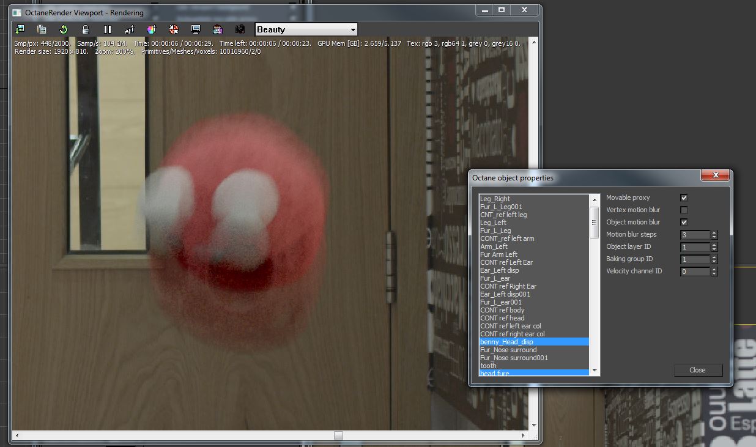Select Leg_Right in the object list

[534, 199]
